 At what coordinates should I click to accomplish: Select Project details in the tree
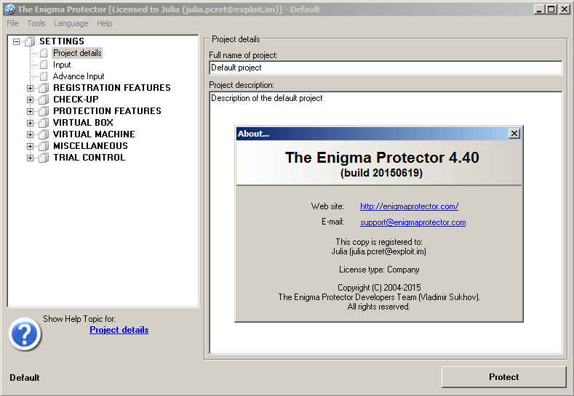click(x=77, y=53)
